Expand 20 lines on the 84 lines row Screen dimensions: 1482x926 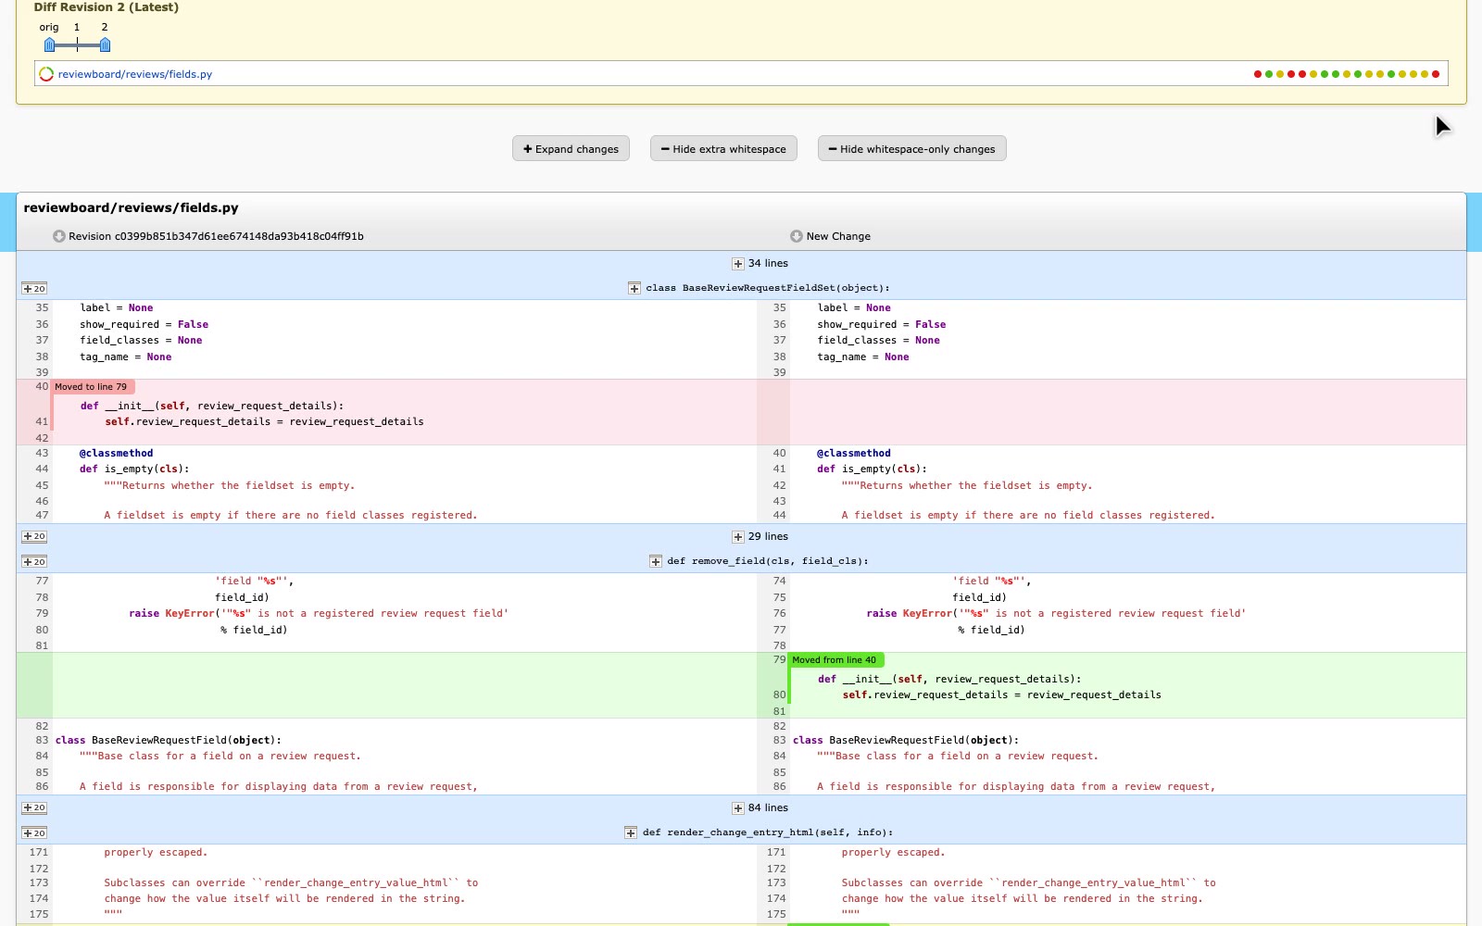(34, 808)
